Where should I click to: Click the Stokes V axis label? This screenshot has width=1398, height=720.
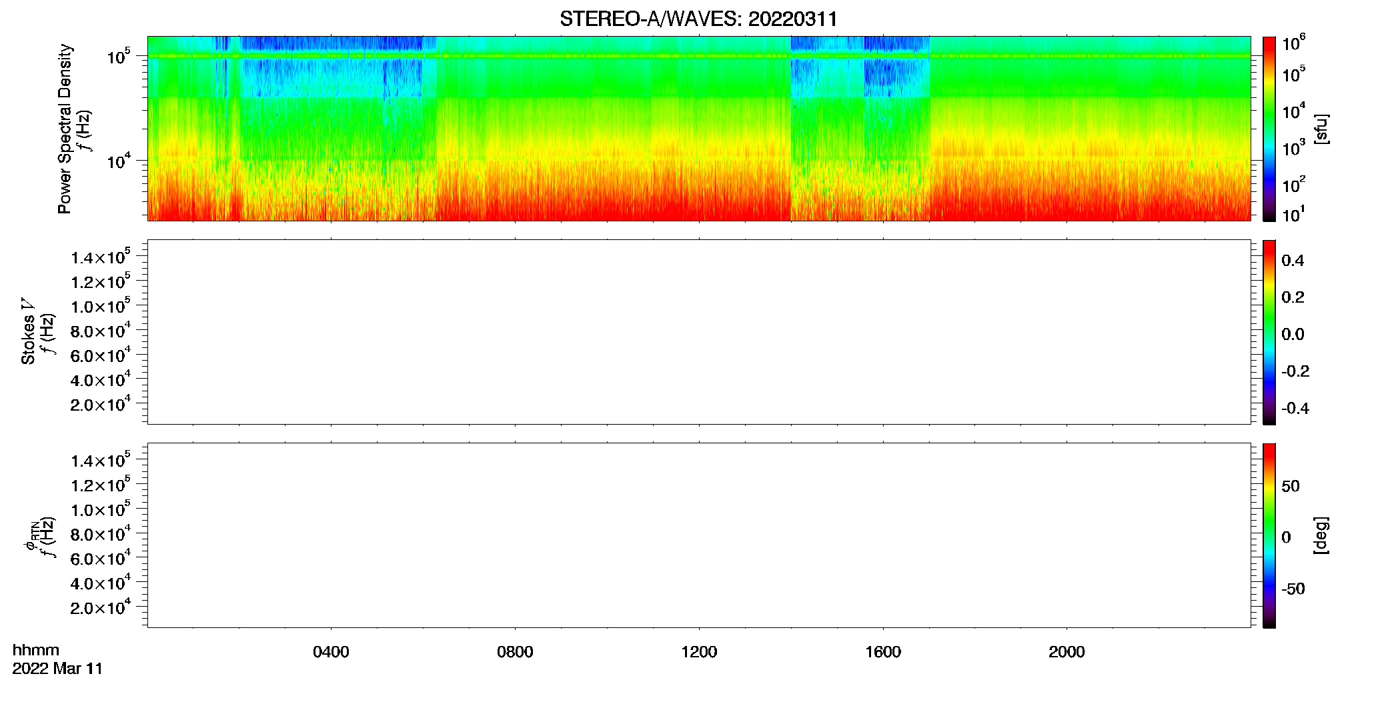pos(28,331)
